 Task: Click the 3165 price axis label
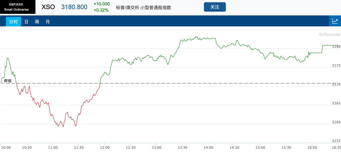(x=336, y=103)
